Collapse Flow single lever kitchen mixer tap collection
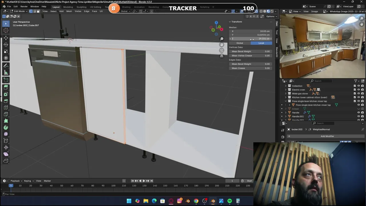The image size is (366, 206). pyautogui.click(x=285, y=101)
